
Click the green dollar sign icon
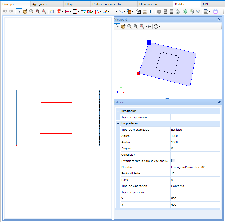(x=185, y=11)
